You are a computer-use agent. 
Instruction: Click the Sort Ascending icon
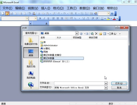pyautogui.click(x=82, y=13)
